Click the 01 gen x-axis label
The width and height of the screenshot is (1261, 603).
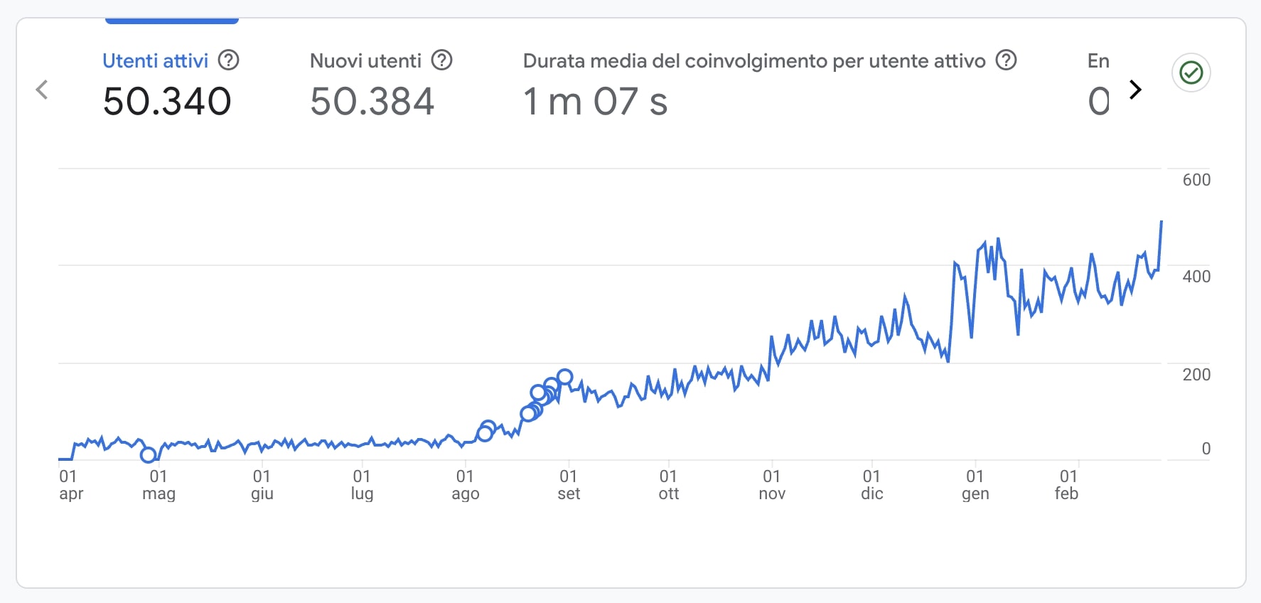pyautogui.click(x=975, y=485)
